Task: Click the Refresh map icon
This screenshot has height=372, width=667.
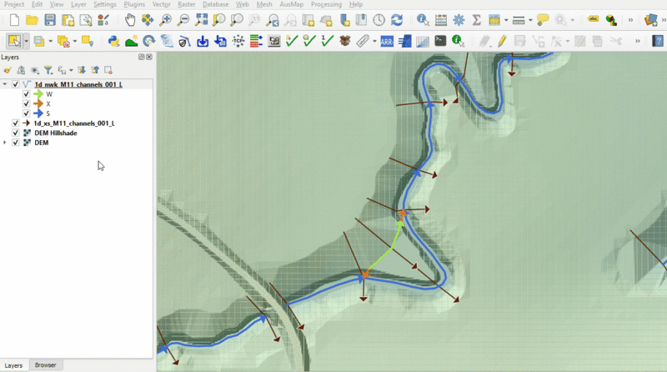Action: click(397, 19)
